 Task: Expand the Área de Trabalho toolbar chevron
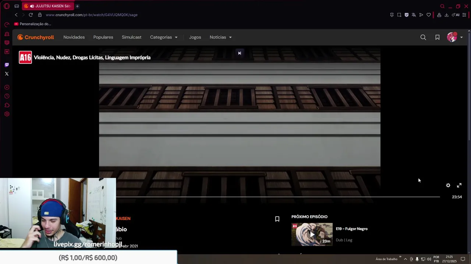[x=400, y=257]
